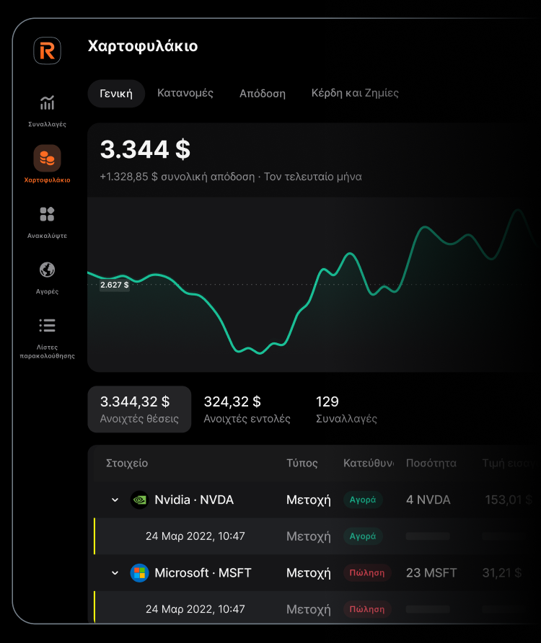Click the Πώληση badge in Microsoft row

pyautogui.click(x=367, y=573)
